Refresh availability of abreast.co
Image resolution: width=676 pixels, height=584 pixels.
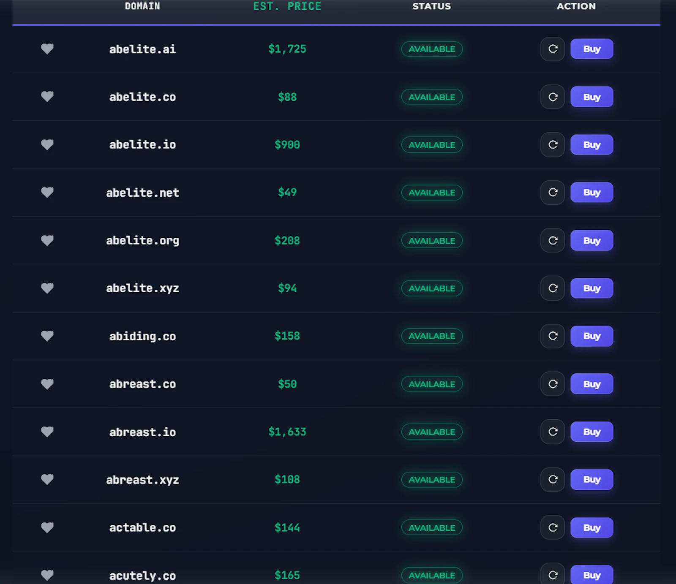pos(553,384)
